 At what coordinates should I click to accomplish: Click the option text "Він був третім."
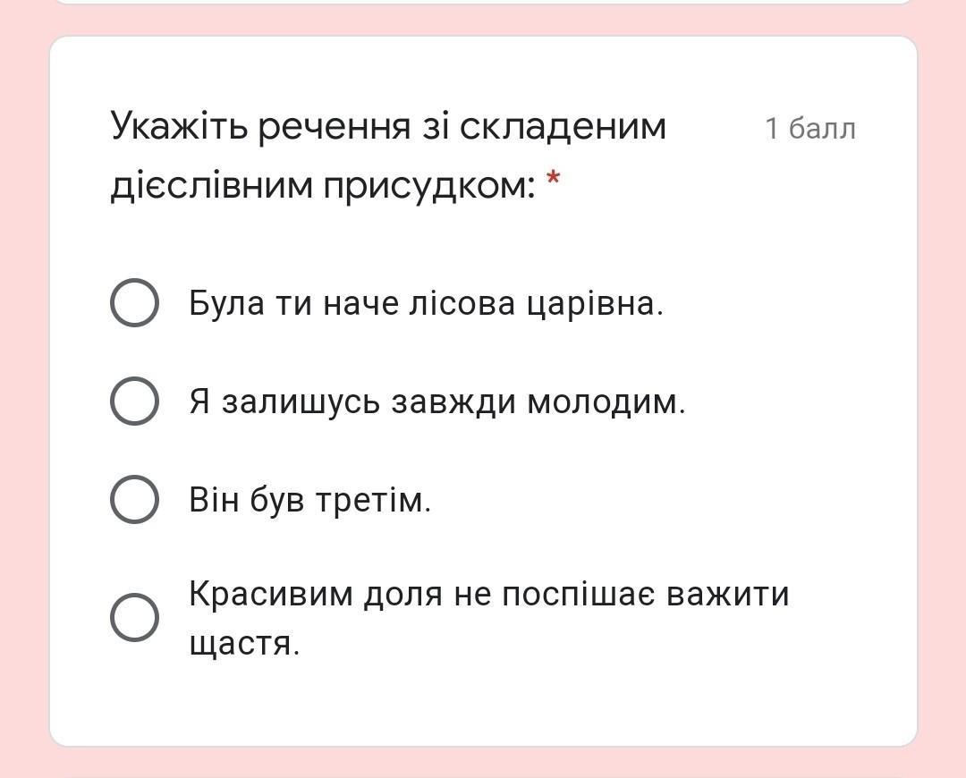[309, 500]
